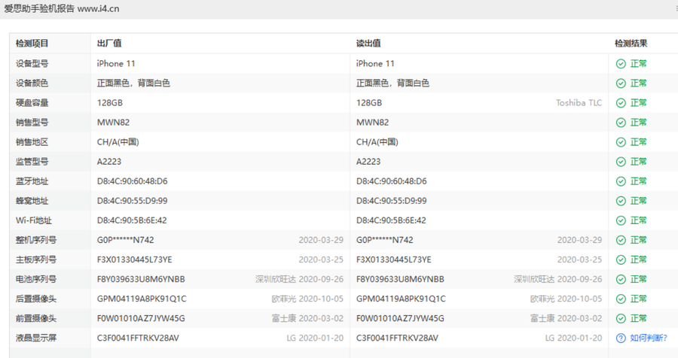Click the 检测结果 column header

pos(631,43)
